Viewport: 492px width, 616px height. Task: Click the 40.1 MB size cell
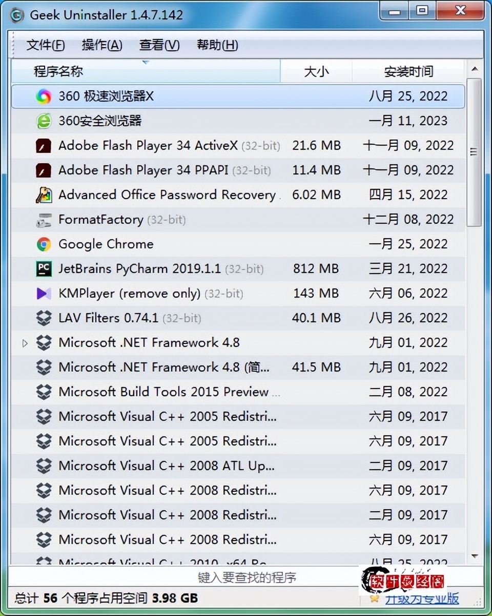pyautogui.click(x=316, y=318)
